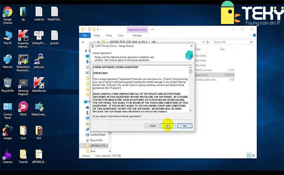
Task: Click Yes to accept license agreement
Action: 168,126
